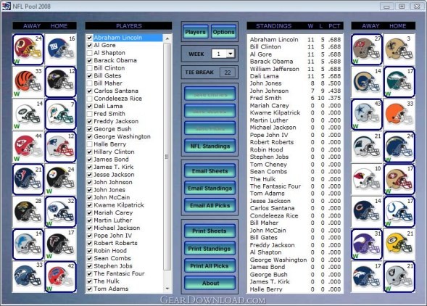
Task: Pick the Broncos helmet
Action: pos(367,277)
